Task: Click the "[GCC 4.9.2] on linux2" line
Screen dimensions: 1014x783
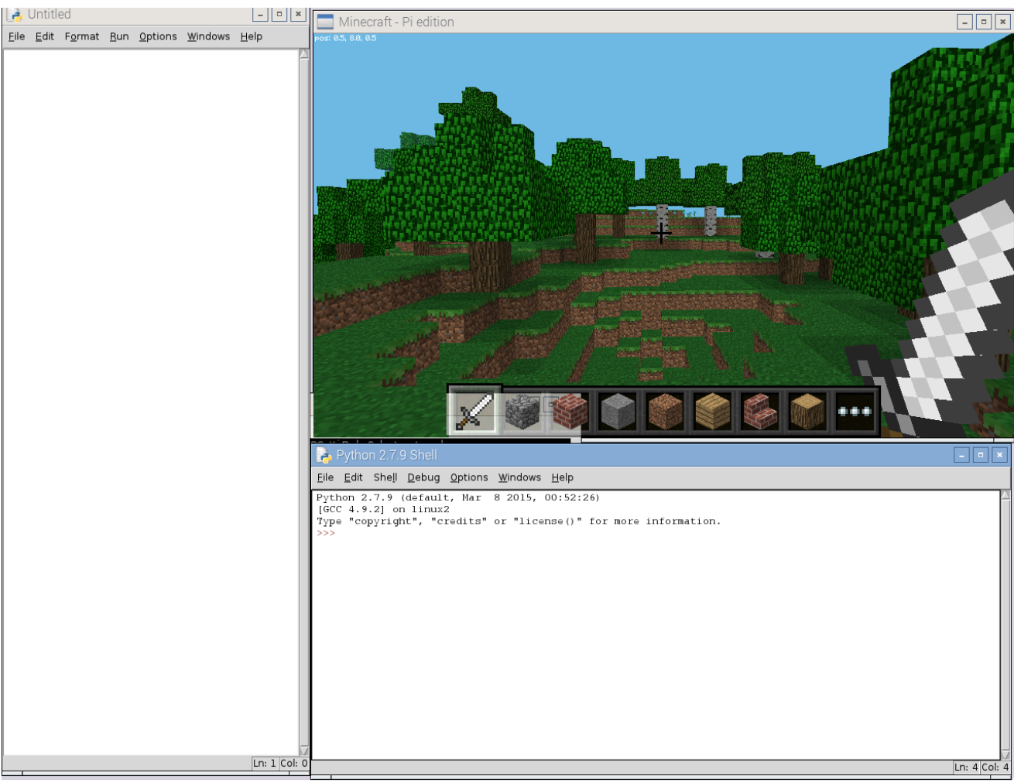Action: tap(383, 509)
